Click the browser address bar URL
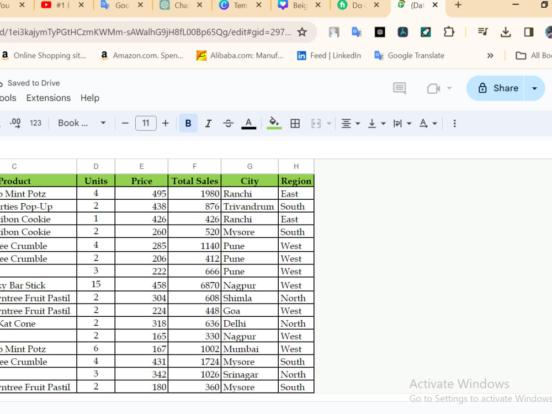The width and height of the screenshot is (552, 414). tap(146, 32)
